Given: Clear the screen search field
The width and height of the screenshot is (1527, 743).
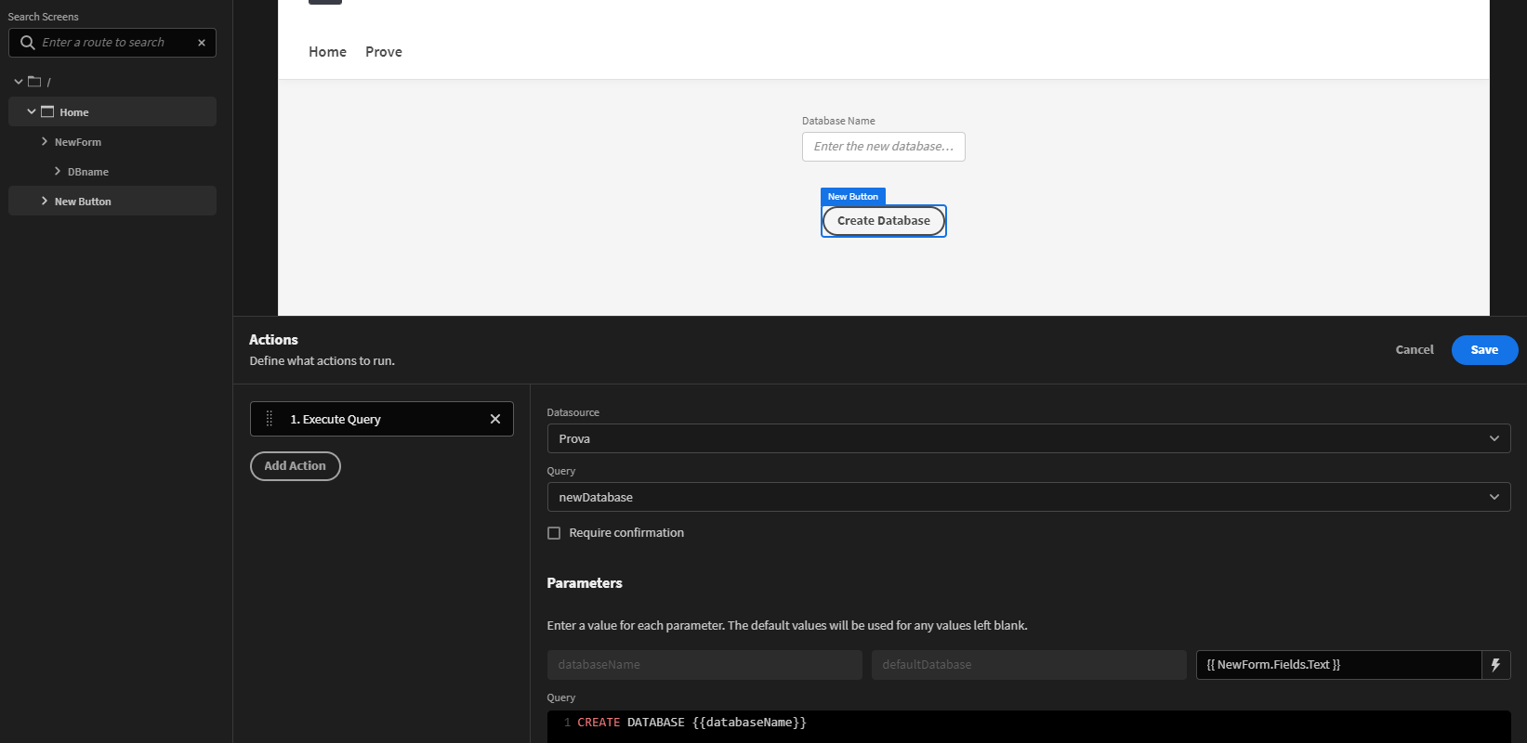Looking at the screenshot, I should 202,43.
